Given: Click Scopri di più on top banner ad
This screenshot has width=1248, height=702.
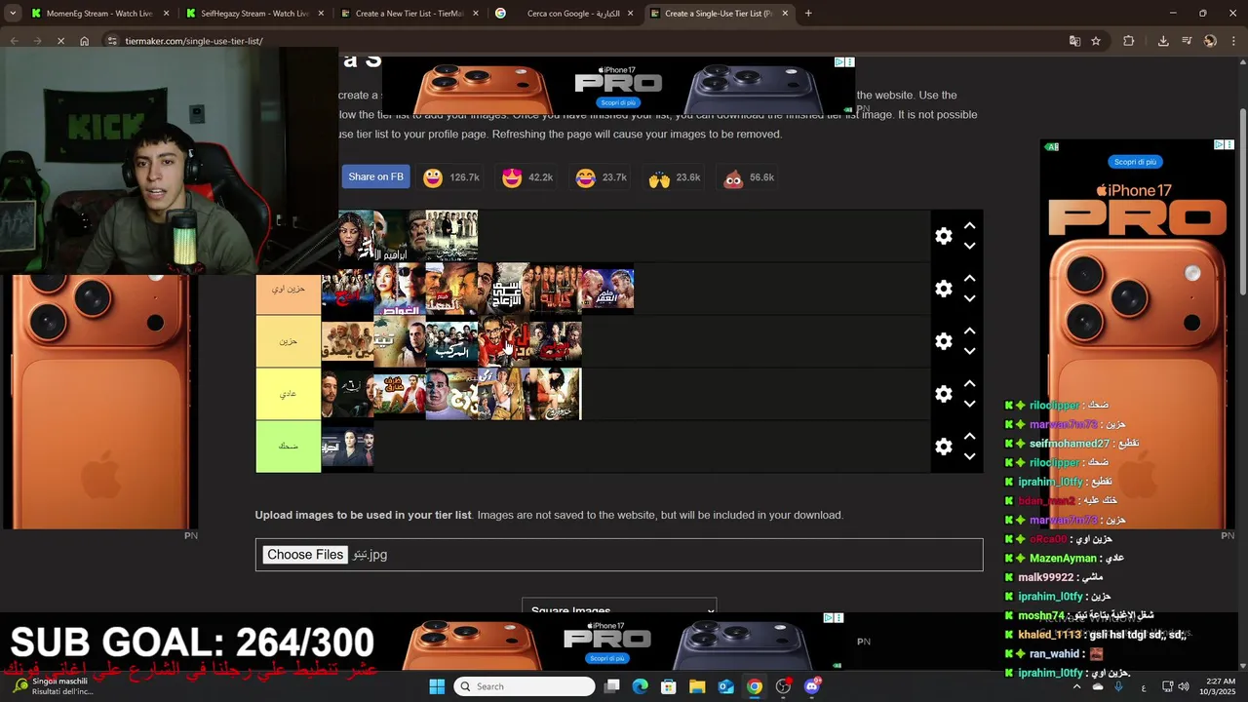Looking at the screenshot, I should [618, 102].
